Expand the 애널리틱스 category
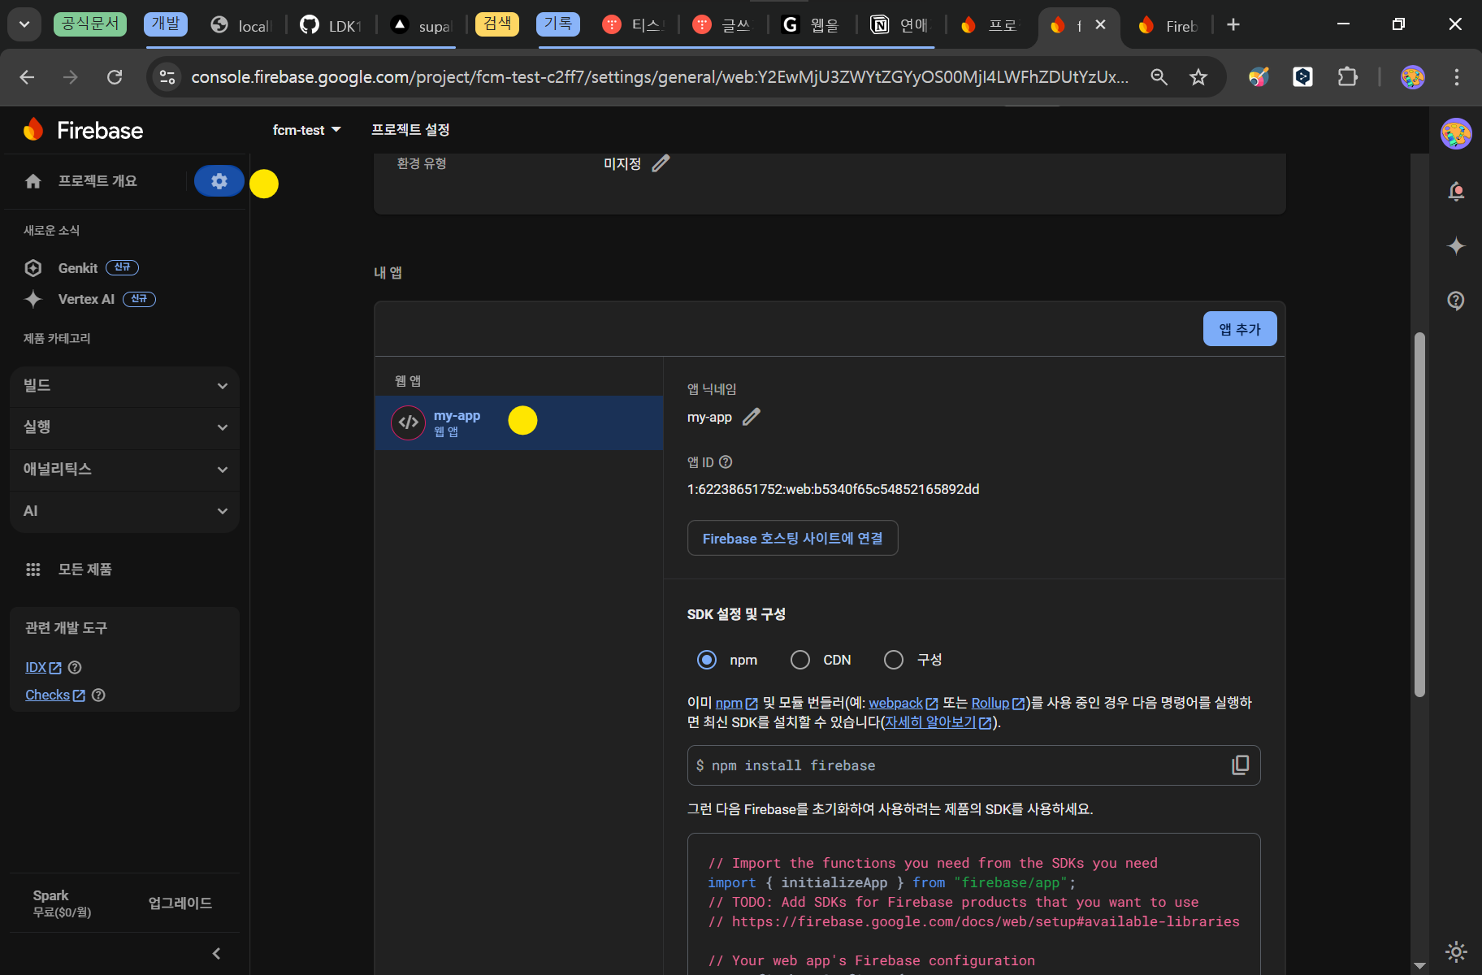The width and height of the screenshot is (1482, 975). point(124,470)
